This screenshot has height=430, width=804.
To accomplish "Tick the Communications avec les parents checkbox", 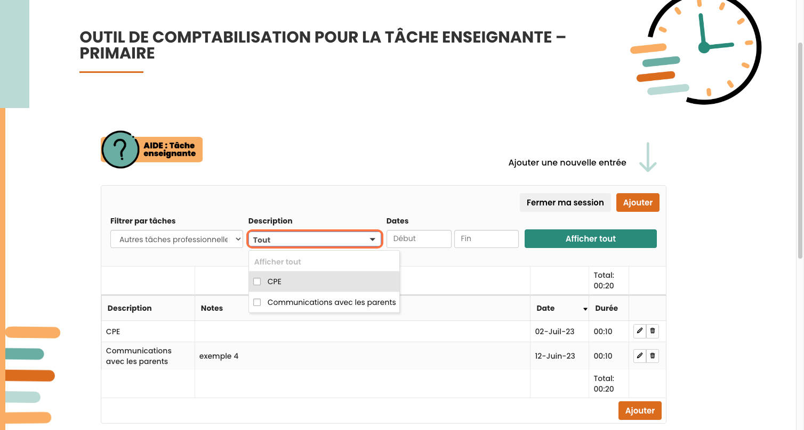I will pyautogui.click(x=257, y=302).
